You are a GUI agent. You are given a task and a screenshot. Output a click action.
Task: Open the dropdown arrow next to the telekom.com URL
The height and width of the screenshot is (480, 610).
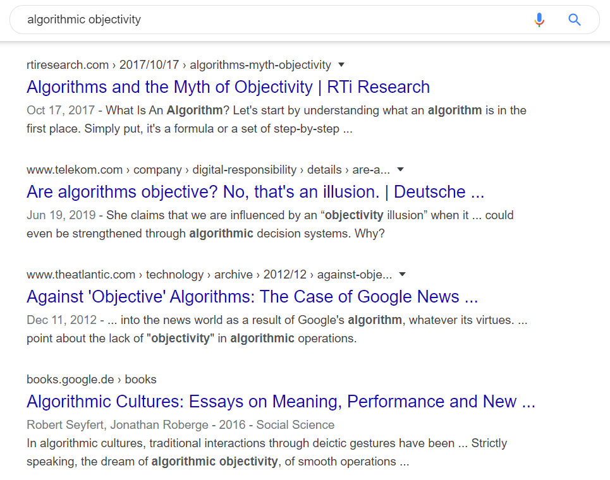coord(400,170)
